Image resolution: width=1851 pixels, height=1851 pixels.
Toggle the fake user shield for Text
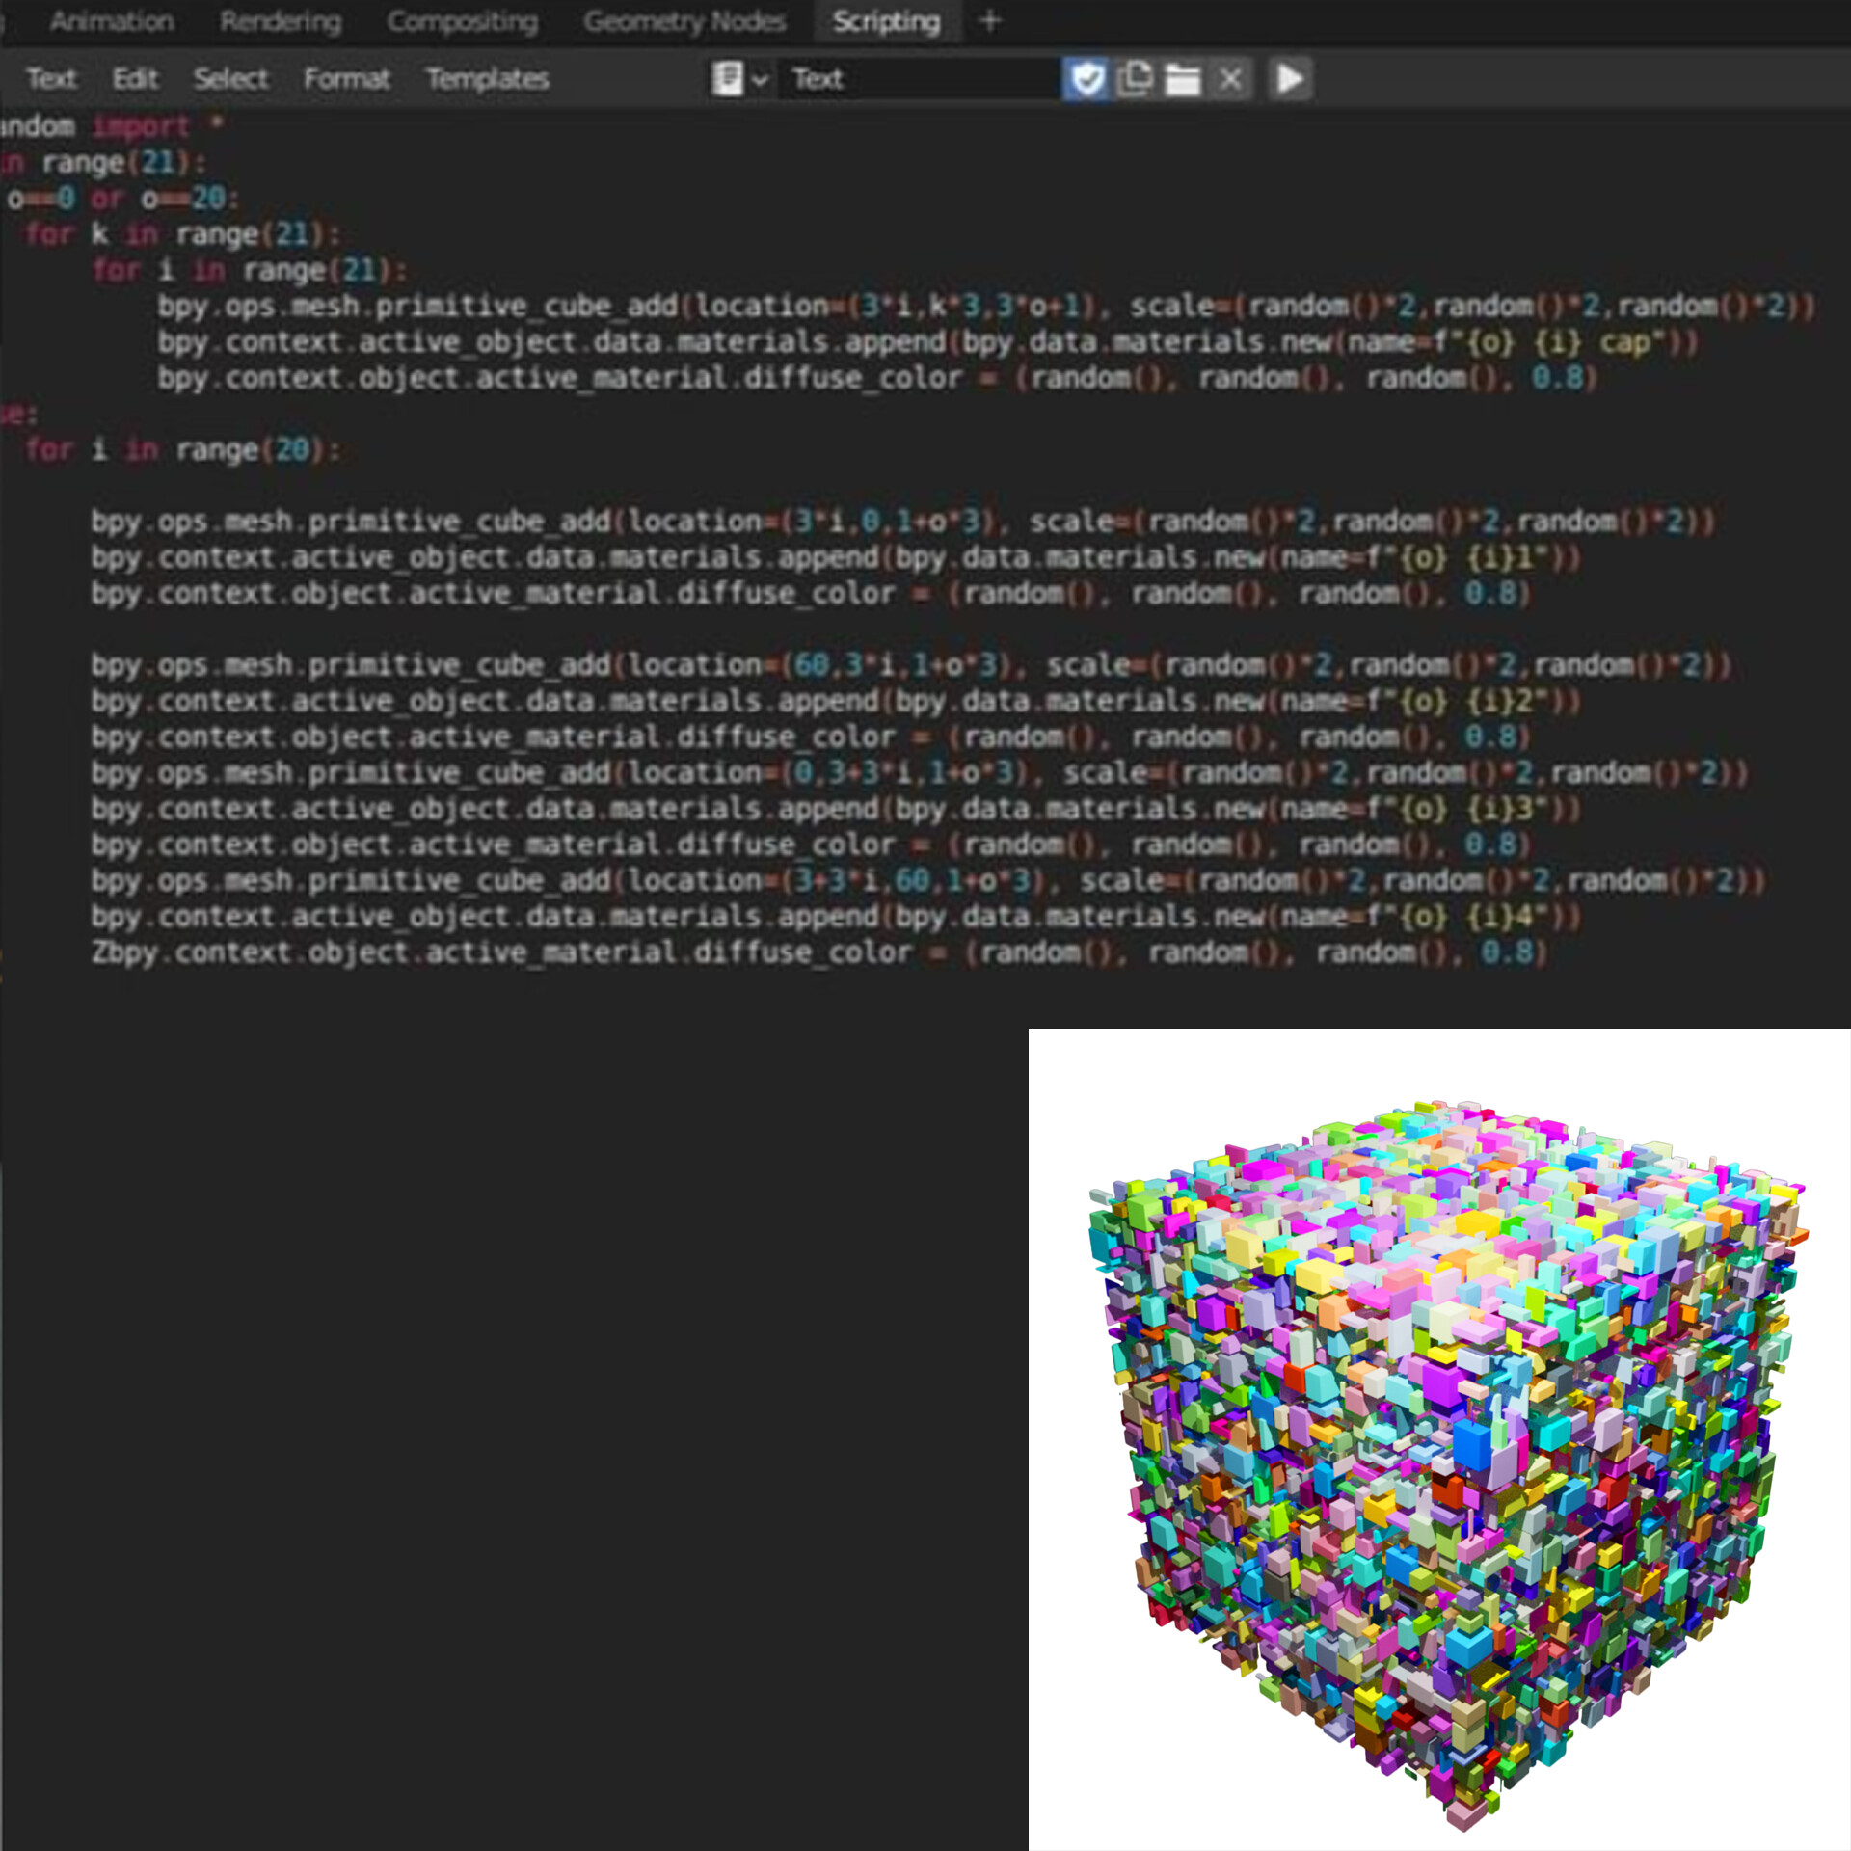click(x=1087, y=79)
